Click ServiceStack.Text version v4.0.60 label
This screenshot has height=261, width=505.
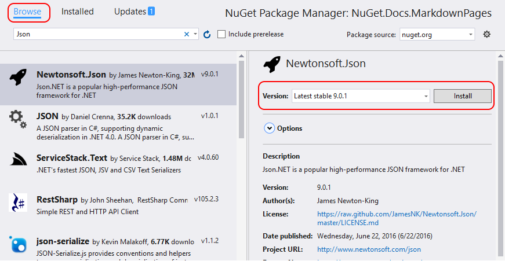(208, 157)
